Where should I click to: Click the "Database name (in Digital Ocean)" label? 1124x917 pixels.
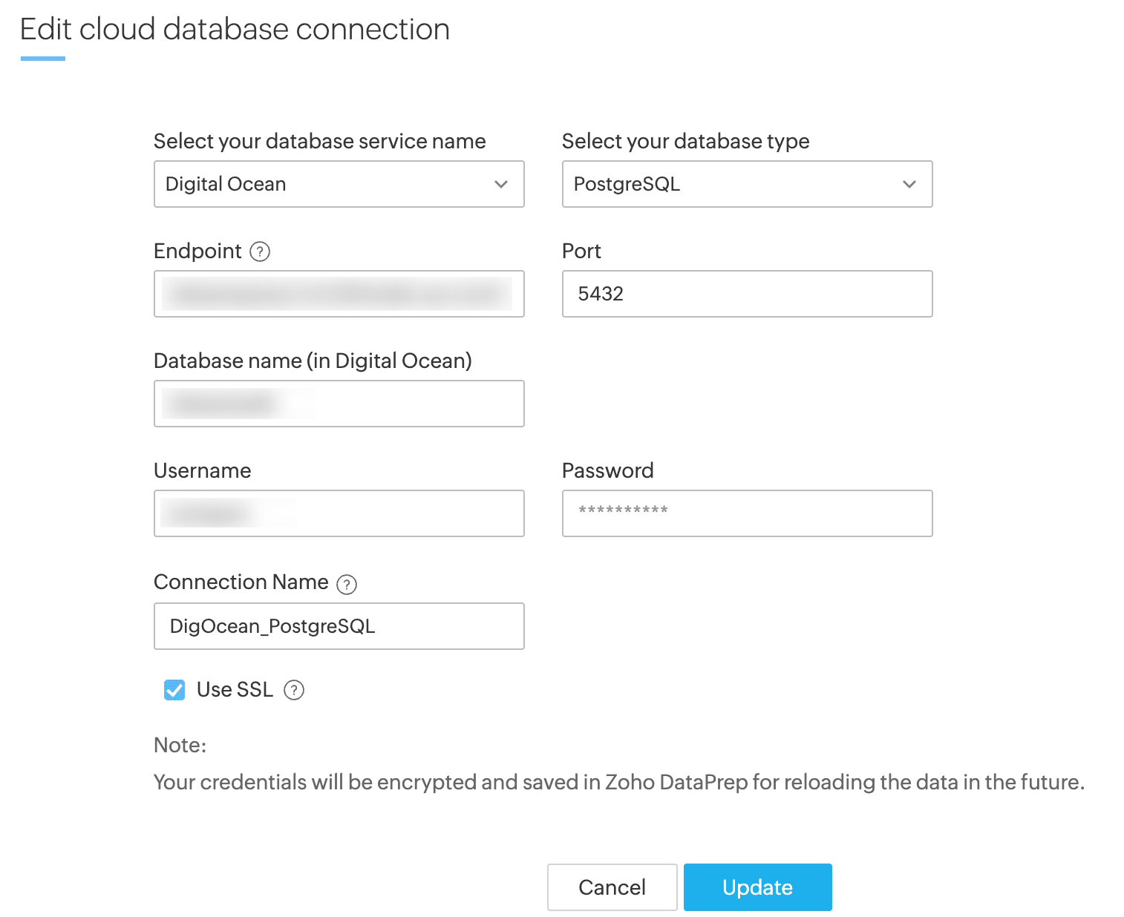[313, 361]
